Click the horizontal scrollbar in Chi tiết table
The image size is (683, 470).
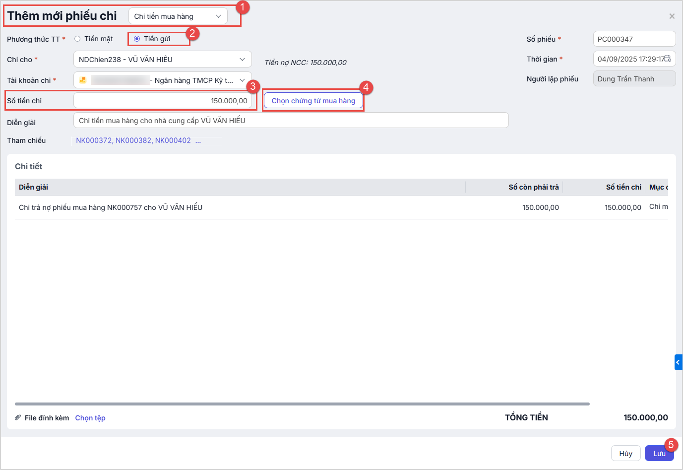click(x=302, y=404)
